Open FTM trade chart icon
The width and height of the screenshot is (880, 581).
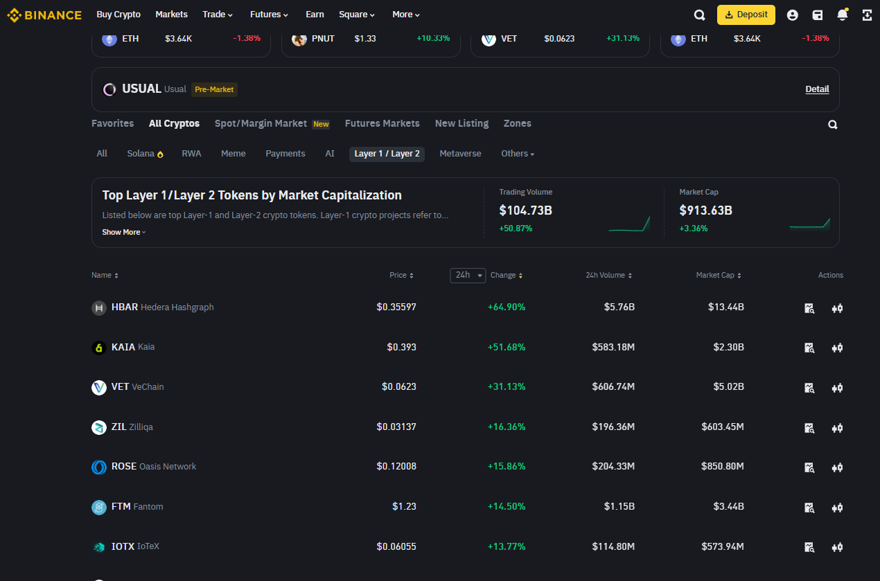[x=837, y=508]
